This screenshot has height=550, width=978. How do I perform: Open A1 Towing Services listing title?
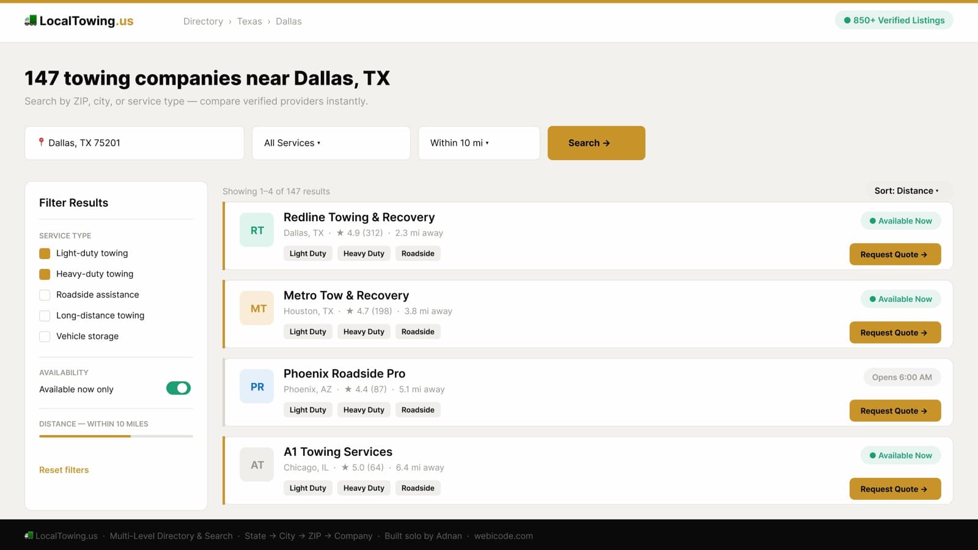pyautogui.click(x=338, y=452)
